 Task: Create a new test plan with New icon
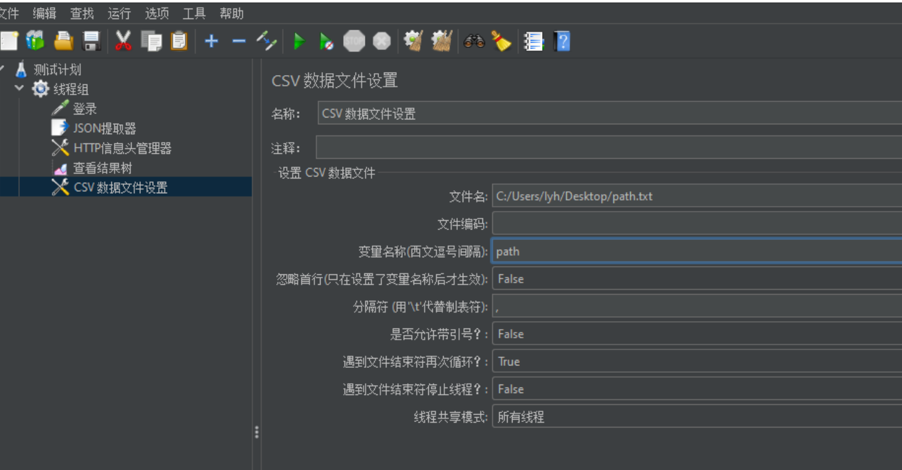click(x=8, y=41)
